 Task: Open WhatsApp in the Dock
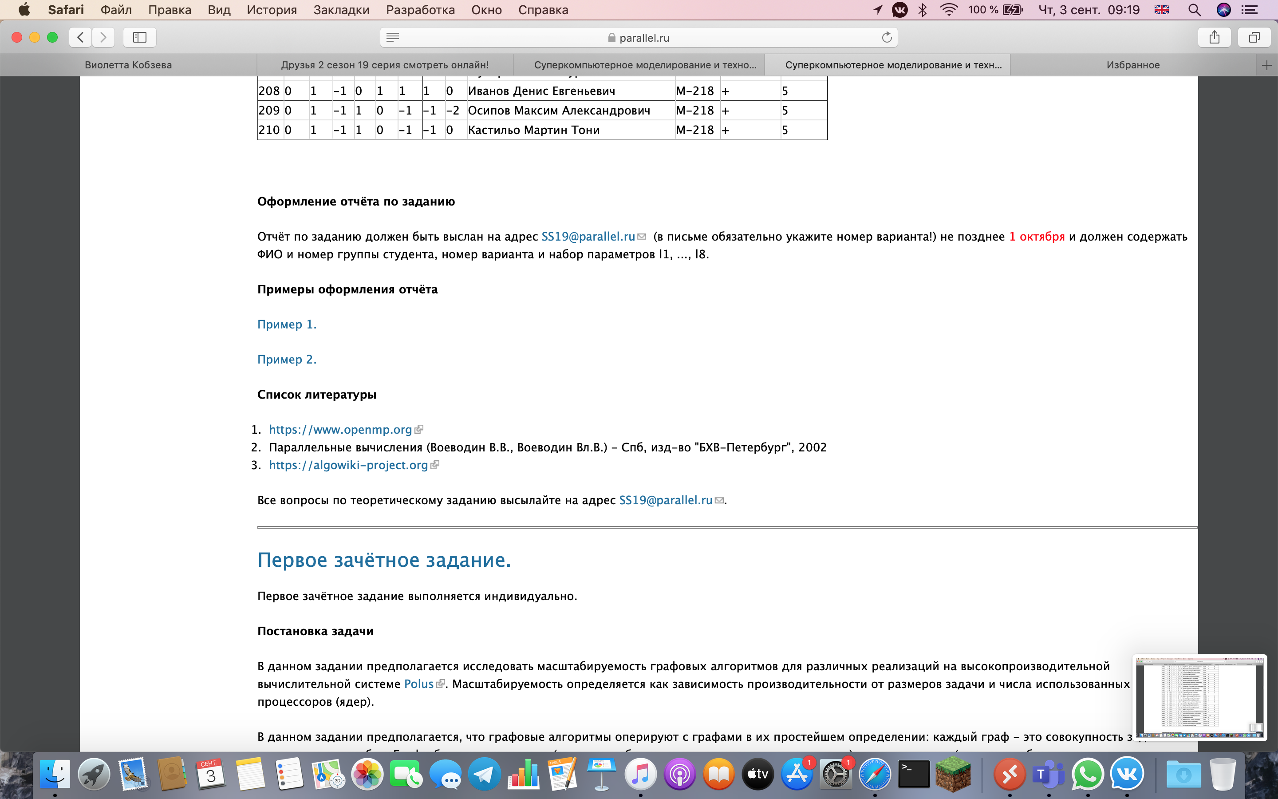click(1088, 775)
